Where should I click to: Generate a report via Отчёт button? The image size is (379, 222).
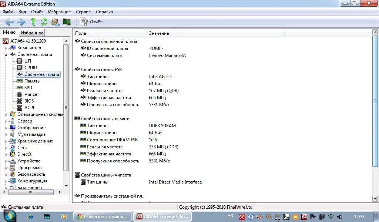coord(91,22)
